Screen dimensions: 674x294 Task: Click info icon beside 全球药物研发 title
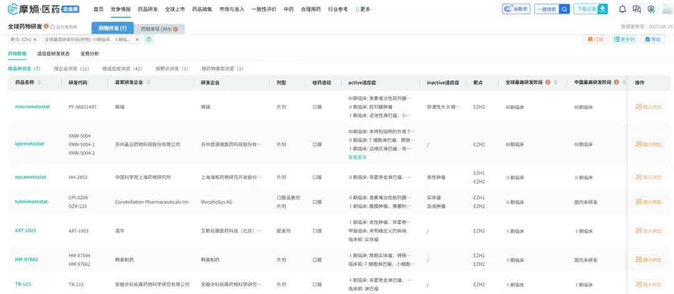(46, 27)
